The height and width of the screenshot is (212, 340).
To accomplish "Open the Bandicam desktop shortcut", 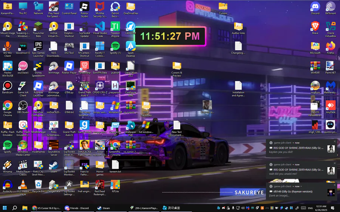I will pyautogui.click(x=8, y=87).
